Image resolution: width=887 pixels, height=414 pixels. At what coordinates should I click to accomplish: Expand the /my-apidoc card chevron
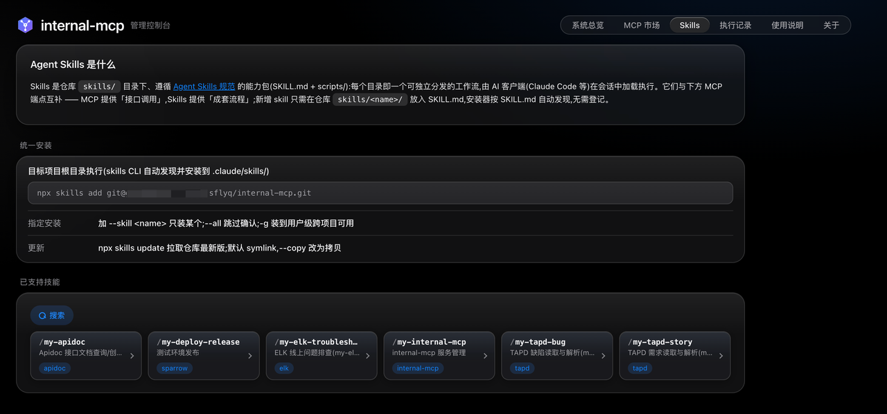click(132, 356)
